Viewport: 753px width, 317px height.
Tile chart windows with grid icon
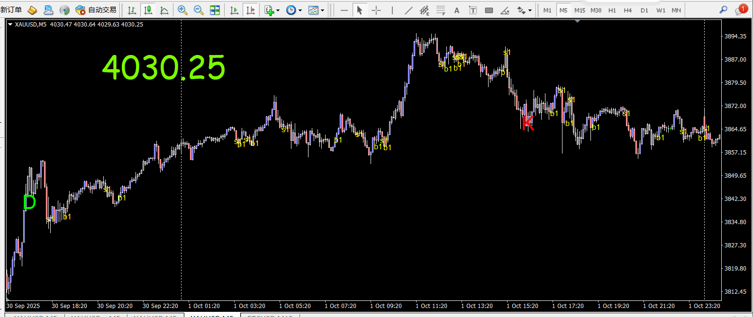tap(215, 10)
